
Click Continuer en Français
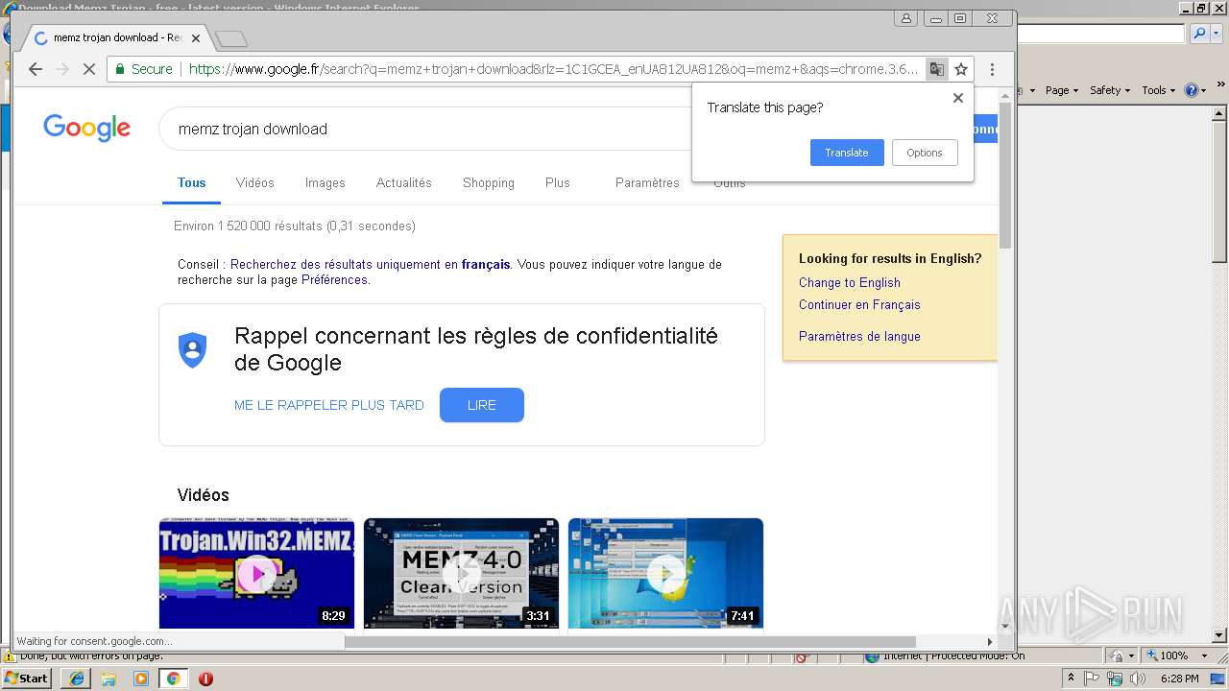pyautogui.click(x=859, y=304)
